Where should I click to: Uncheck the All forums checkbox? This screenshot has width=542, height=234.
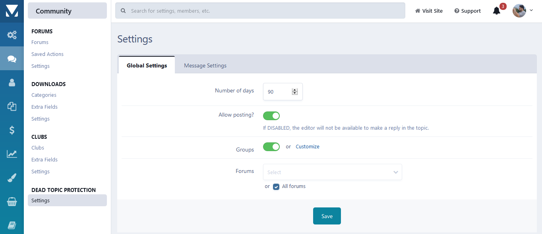276,187
